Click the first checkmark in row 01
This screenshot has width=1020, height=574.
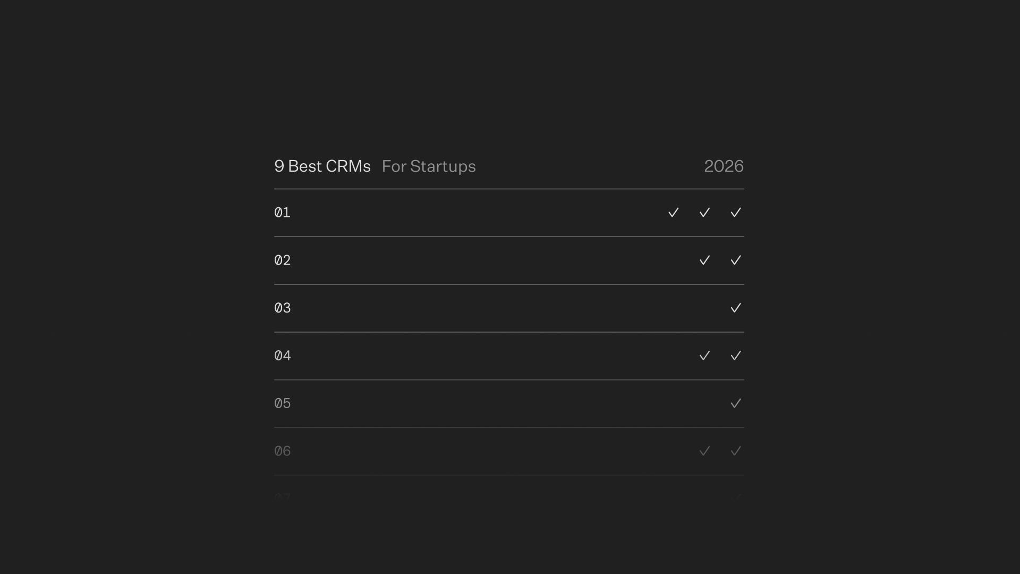(x=673, y=213)
